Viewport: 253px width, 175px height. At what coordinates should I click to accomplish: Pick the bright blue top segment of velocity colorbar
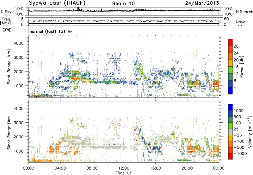click(231, 107)
